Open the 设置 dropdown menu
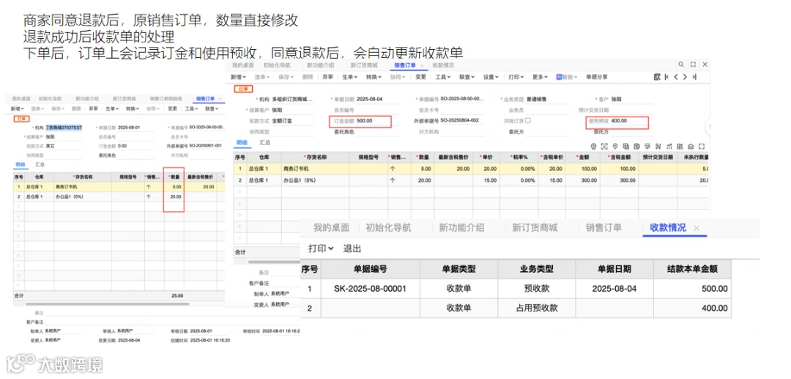Viewport: 791px width, 379px height. click(x=491, y=77)
